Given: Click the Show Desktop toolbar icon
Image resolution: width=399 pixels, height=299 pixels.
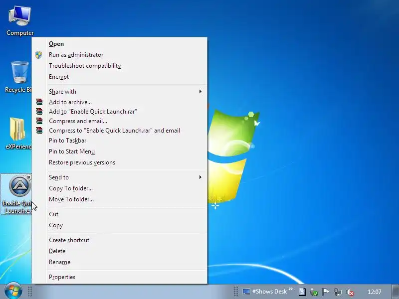Looking at the screenshot, I should point(246,292).
